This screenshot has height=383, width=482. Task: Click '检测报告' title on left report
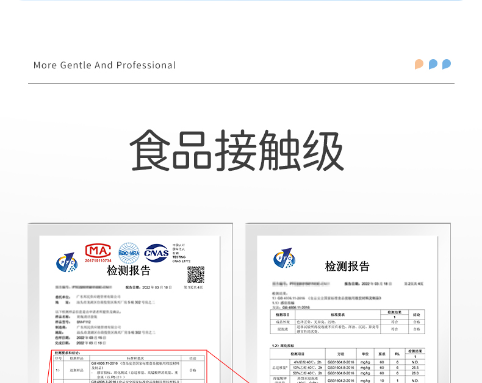click(x=129, y=271)
